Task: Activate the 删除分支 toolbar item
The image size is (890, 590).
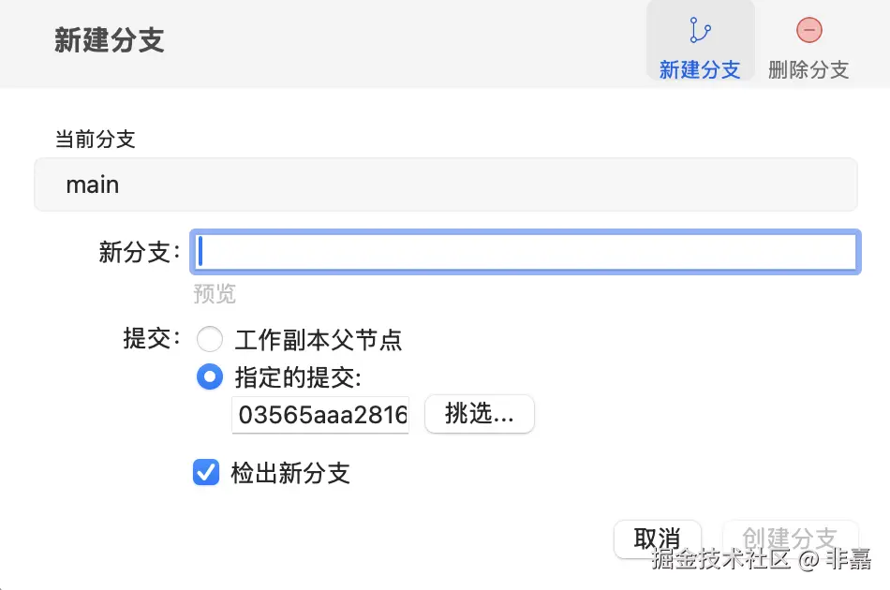Action: [x=808, y=42]
